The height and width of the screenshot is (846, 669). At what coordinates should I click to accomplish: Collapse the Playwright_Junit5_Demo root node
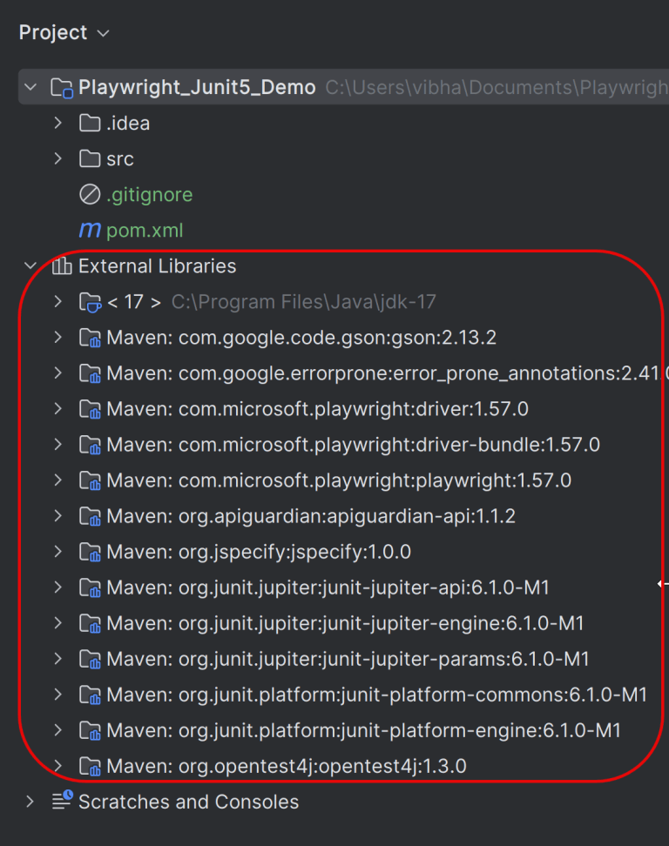coord(30,87)
